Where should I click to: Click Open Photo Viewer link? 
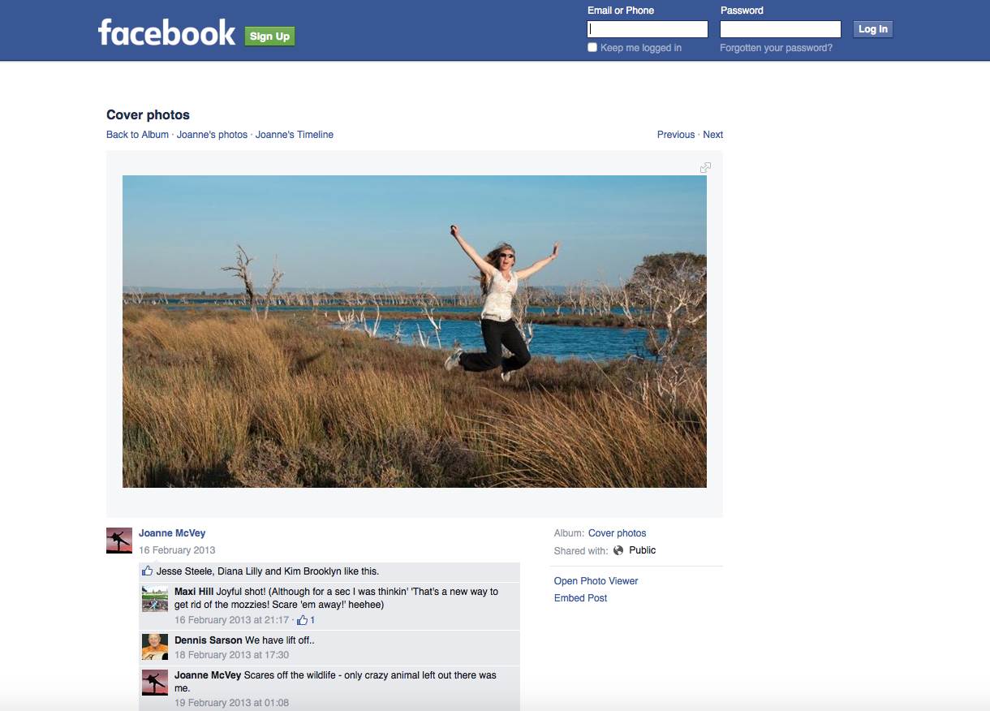pyautogui.click(x=596, y=581)
